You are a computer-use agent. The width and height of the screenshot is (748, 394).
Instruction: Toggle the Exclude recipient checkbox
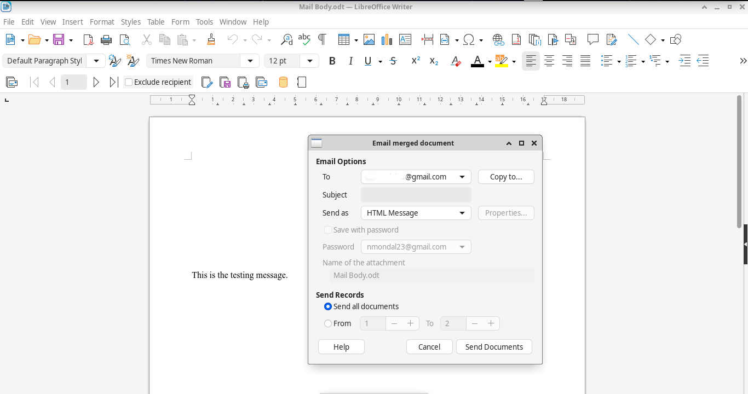[129, 82]
